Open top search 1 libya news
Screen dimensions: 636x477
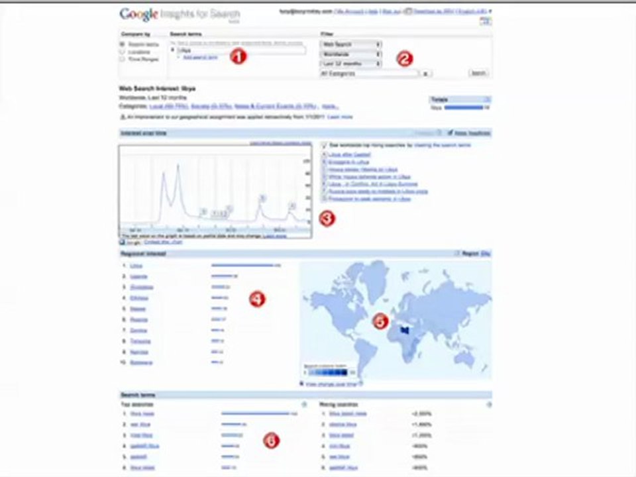click(142, 413)
